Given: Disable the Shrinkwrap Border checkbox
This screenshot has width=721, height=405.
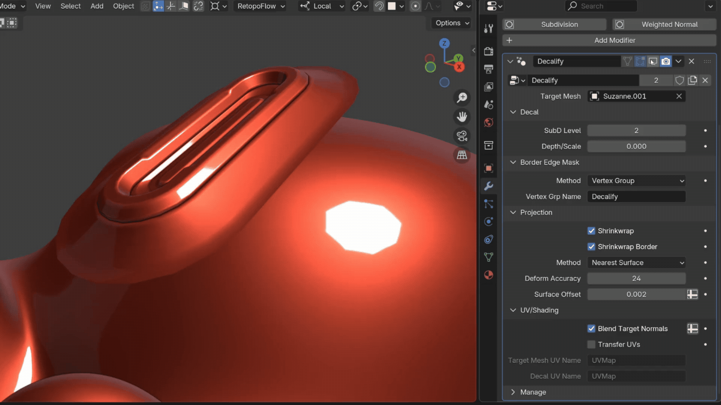Looking at the screenshot, I should point(591,247).
